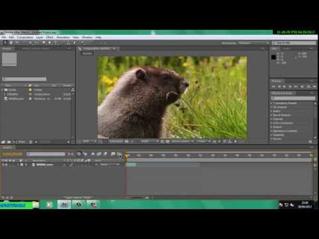Click the Wildlife breadcrumb tab in Composition panel
Image resolution: width=319 pixels, height=239 pixels.
(87, 54)
